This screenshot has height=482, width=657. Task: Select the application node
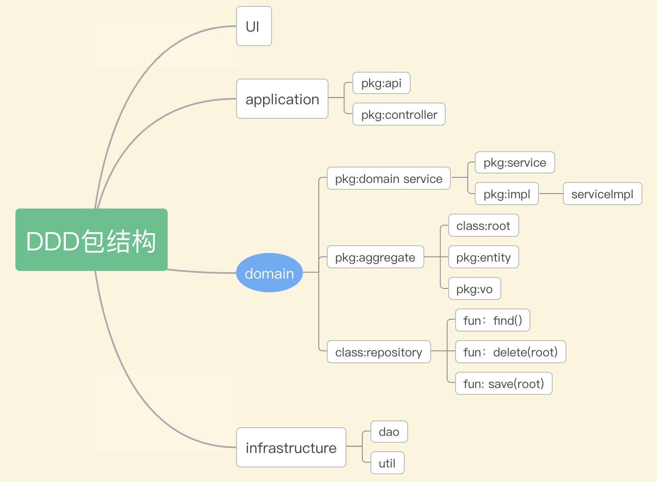(x=282, y=99)
